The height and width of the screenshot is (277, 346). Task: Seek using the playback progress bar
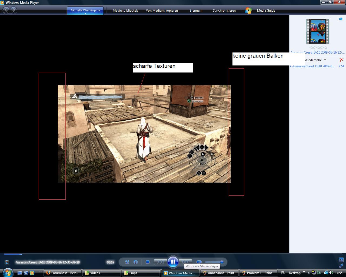coord(173,254)
